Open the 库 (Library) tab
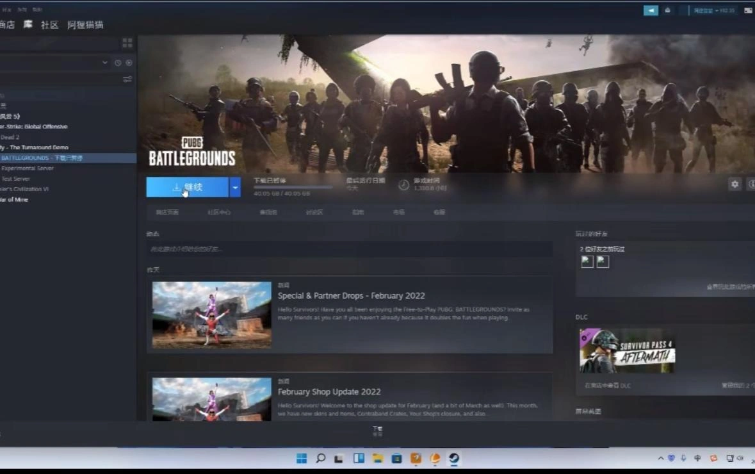Screen dimensions: 755x474 tap(28, 24)
